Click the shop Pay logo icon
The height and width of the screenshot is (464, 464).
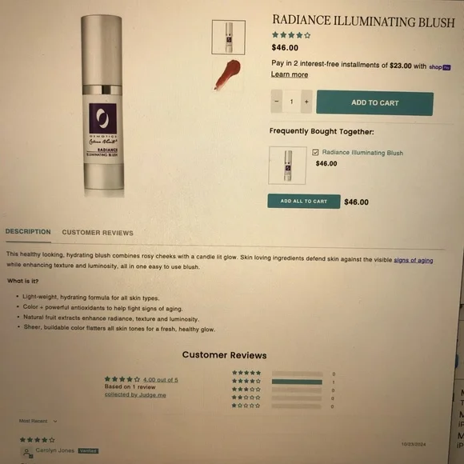(x=440, y=67)
